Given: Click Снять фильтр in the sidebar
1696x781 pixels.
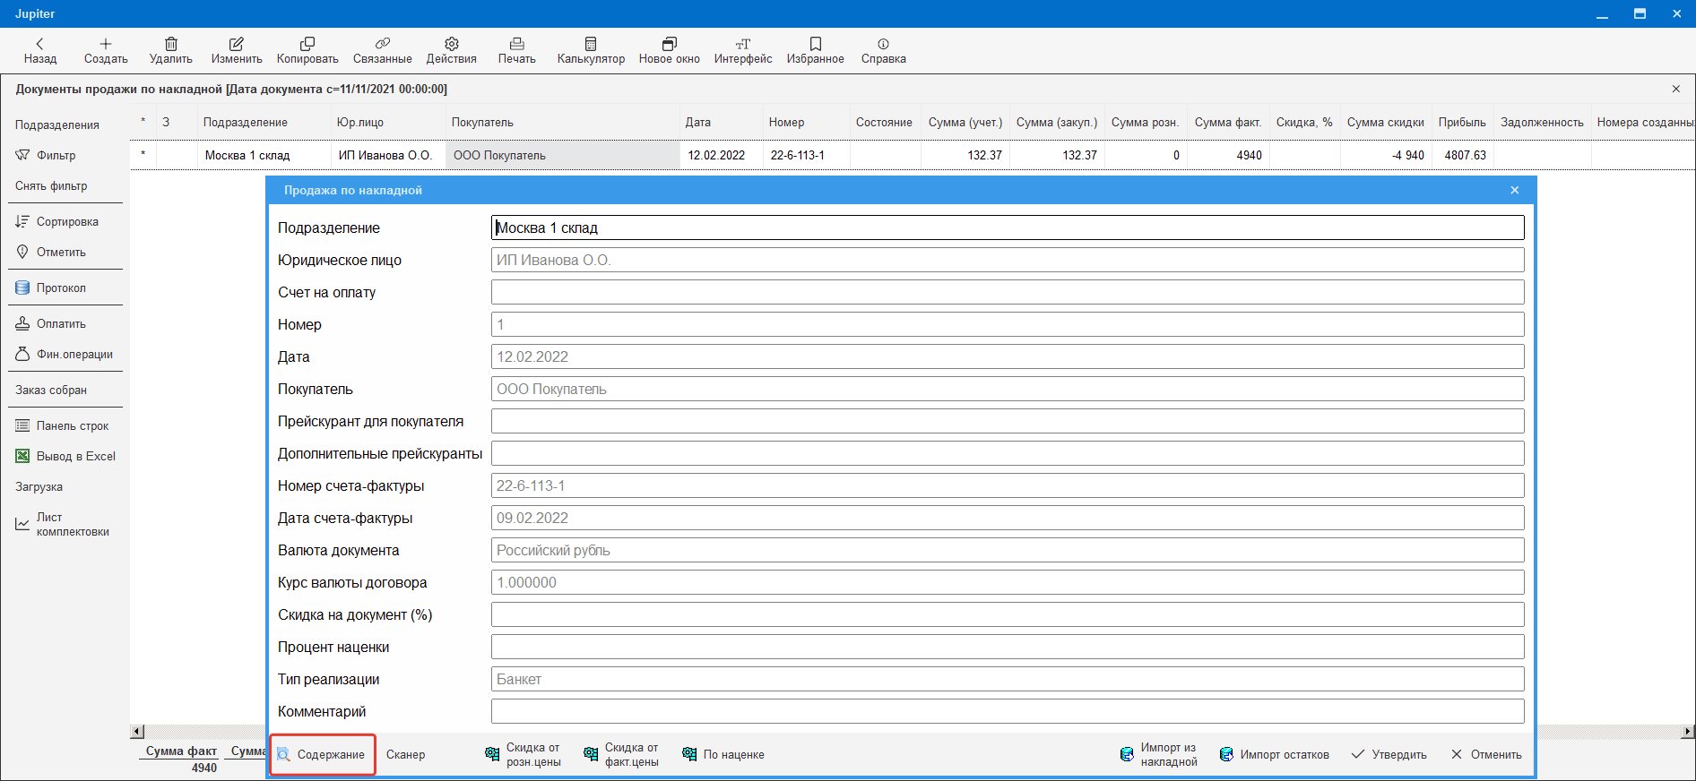Looking at the screenshot, I should pyautogui.click(x=51, y=185).
